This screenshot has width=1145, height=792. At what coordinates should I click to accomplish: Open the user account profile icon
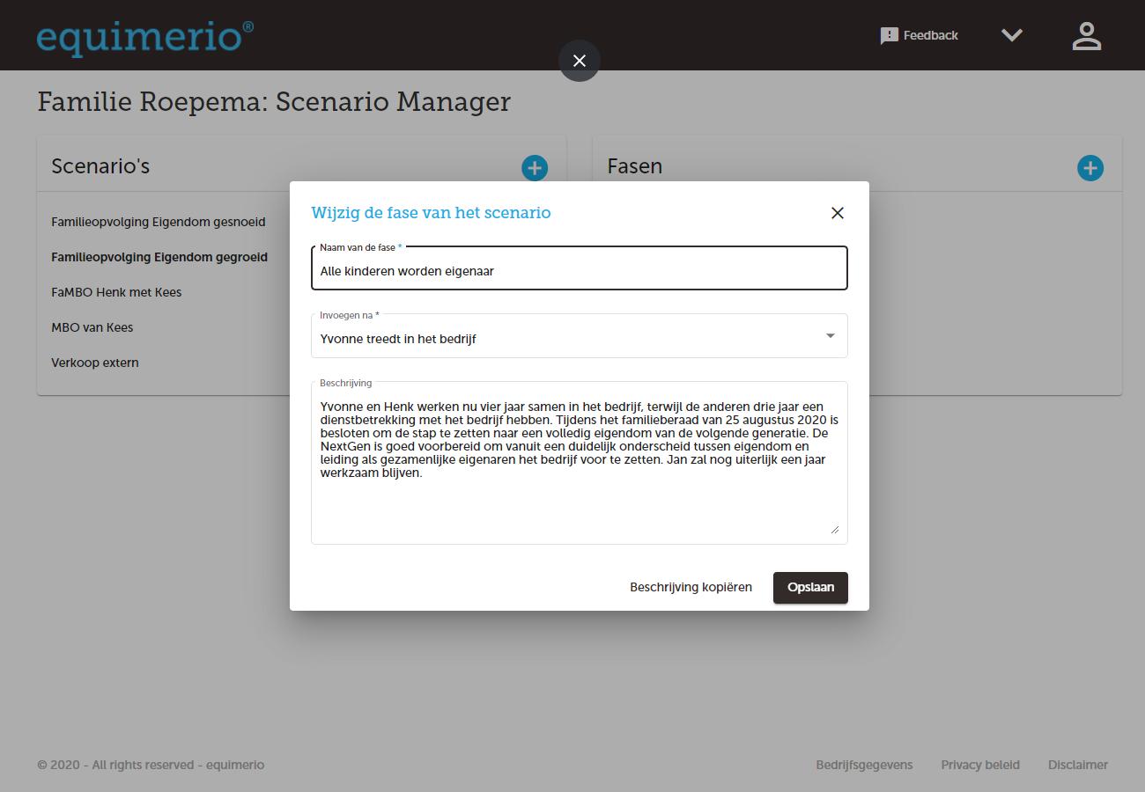click(1087, 36)
